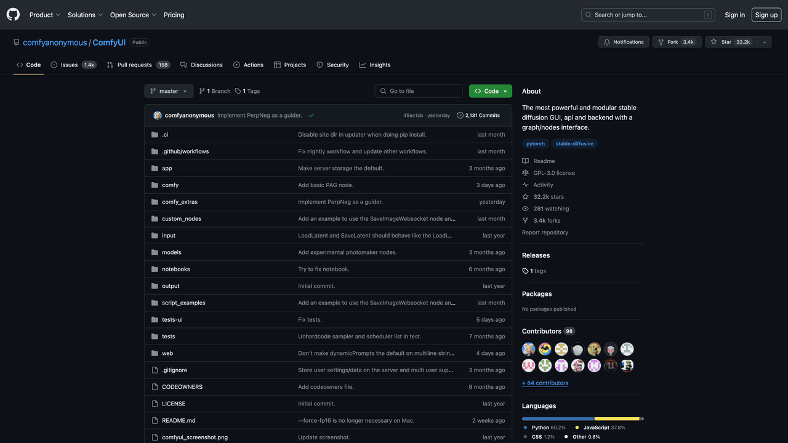Click the star icon button
Image resolution: width=788 pixels, height=443 pixels.
point(714,42)
